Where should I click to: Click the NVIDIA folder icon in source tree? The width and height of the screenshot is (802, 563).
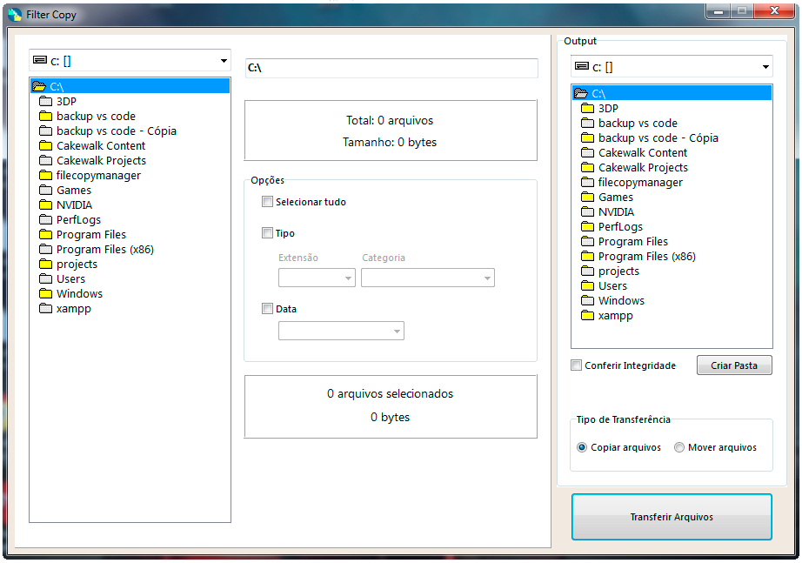tap(45, 204)
